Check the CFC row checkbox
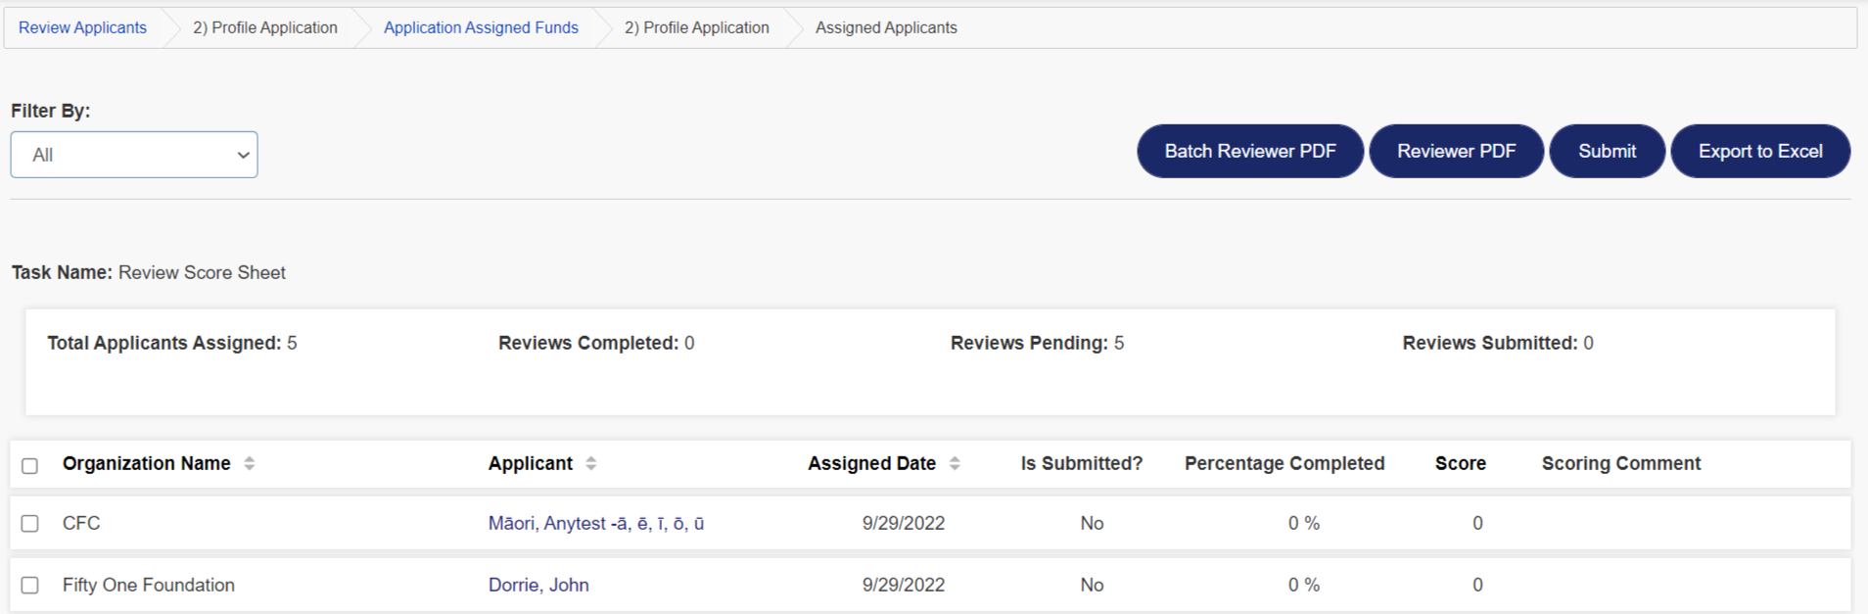Viewport: 1868px width, 614px height. coord(30,523)
